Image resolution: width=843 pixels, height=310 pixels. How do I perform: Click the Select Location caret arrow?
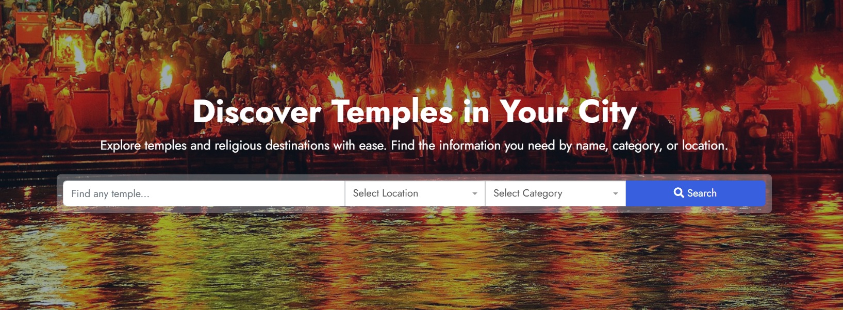474,194
